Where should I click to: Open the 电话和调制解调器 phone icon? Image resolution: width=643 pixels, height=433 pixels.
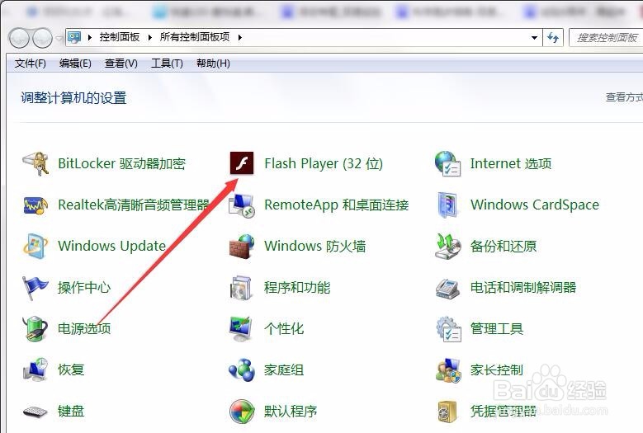[x=447, y=289]
